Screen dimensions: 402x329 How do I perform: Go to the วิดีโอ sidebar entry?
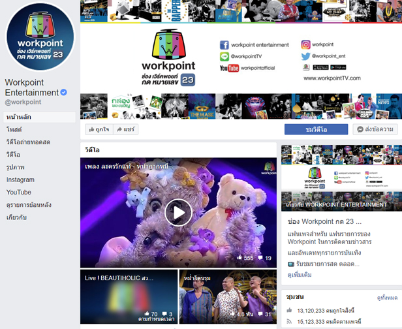[x=13, y=155]
